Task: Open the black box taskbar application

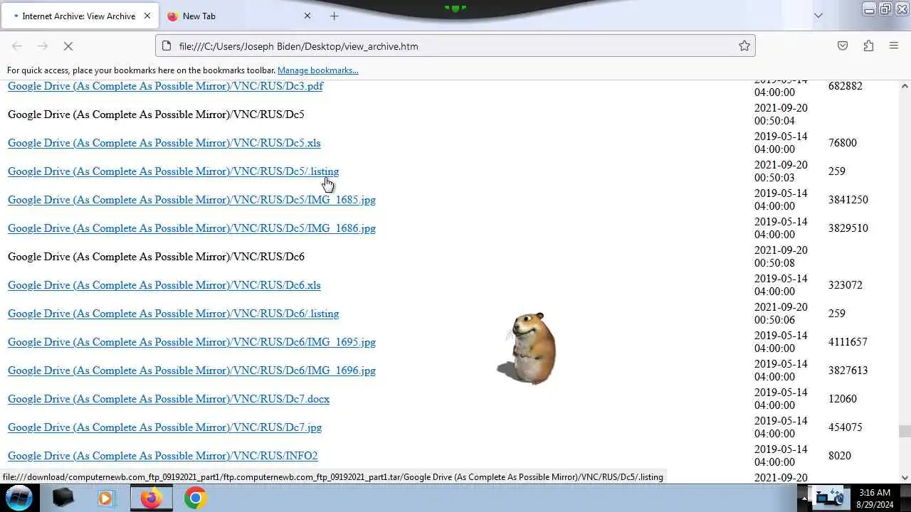Action: pyautogui.click(x=63, y=498)
